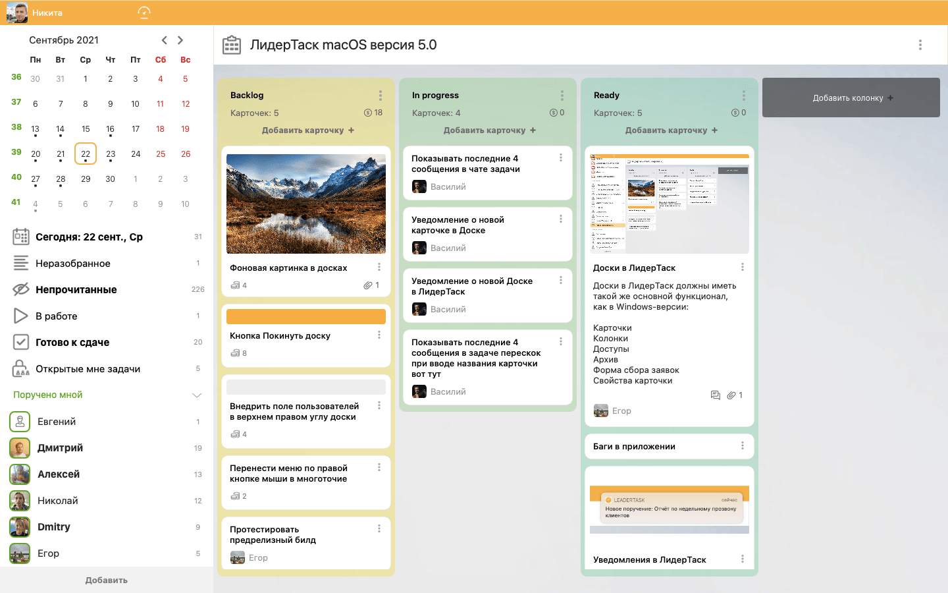Click Егор's avatar on Протестировать предрелизный билд card
Viewport: 948px width, 593px height.
238,557
